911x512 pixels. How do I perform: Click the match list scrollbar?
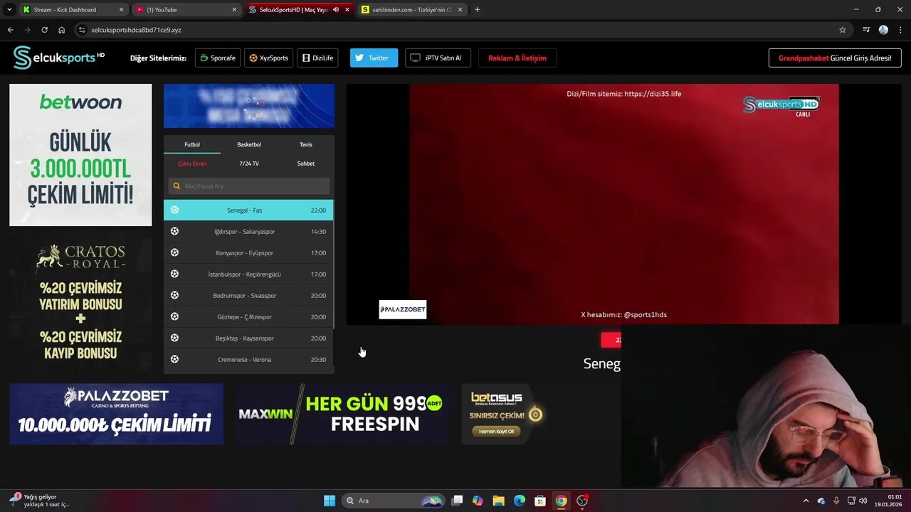(x=333, y=265)
